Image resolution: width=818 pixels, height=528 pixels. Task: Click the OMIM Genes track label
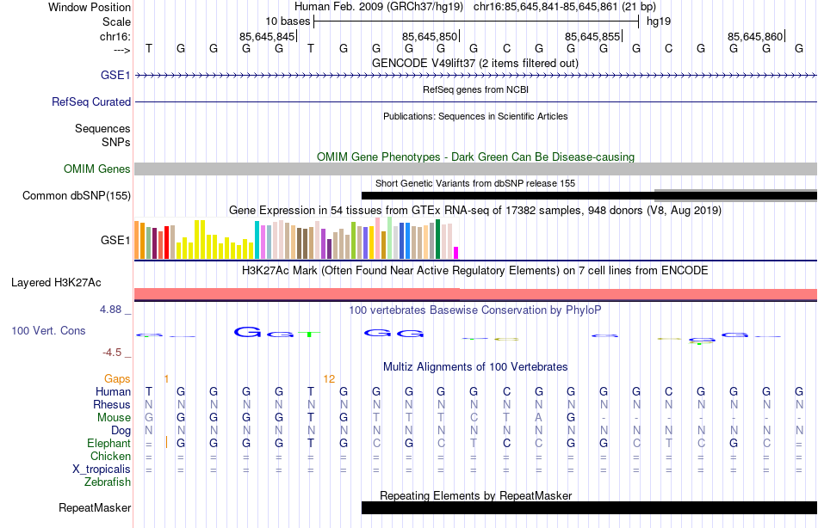(x=97, y=169)
